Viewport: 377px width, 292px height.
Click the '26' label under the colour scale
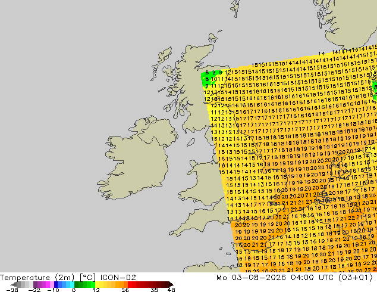125,290
